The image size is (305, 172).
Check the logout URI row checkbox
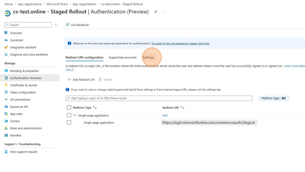[69, 122]
